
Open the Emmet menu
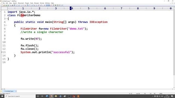42,3
